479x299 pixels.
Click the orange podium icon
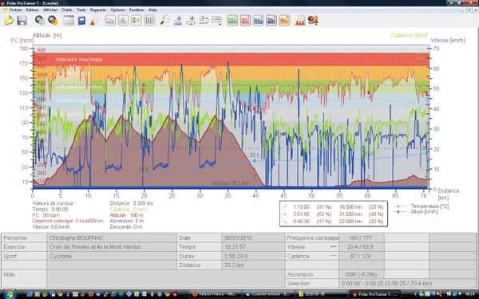pyautogui.click(x=300, y=21)
